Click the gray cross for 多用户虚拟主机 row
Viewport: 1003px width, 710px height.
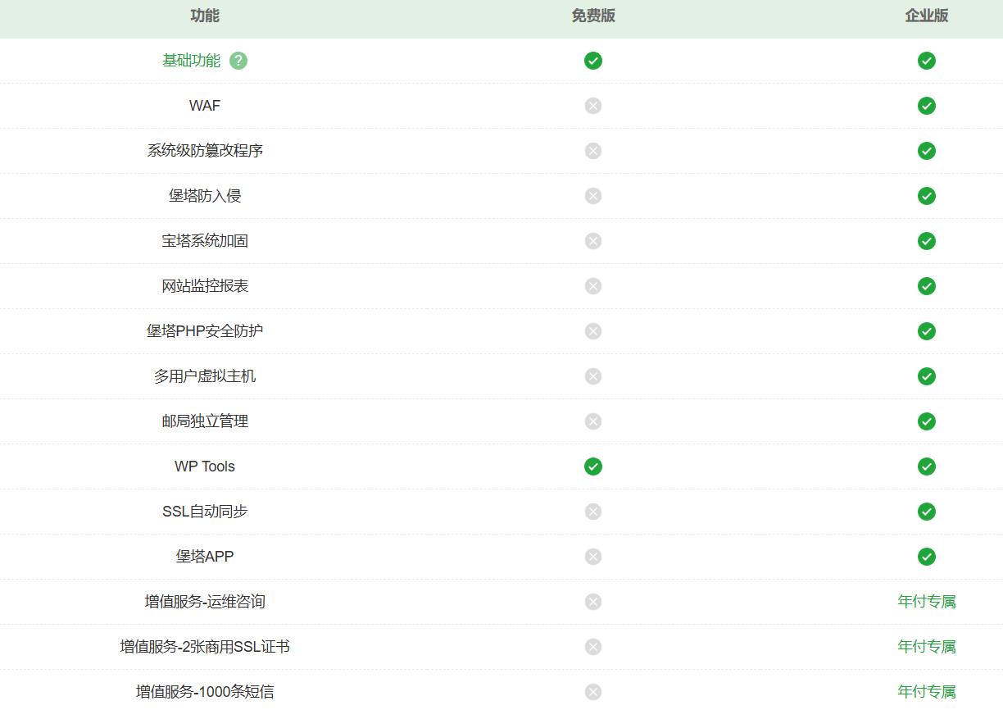point(593,376)
